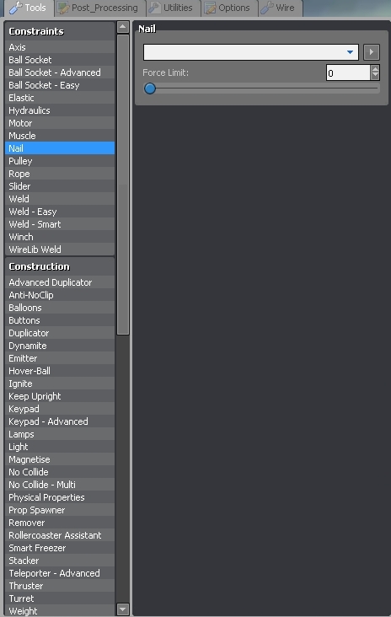
Task: Select the Weight tool
Action: [x=60, y=611]
